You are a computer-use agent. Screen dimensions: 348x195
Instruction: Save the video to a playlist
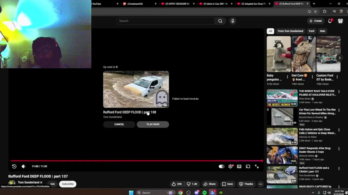tap(227, 184)
